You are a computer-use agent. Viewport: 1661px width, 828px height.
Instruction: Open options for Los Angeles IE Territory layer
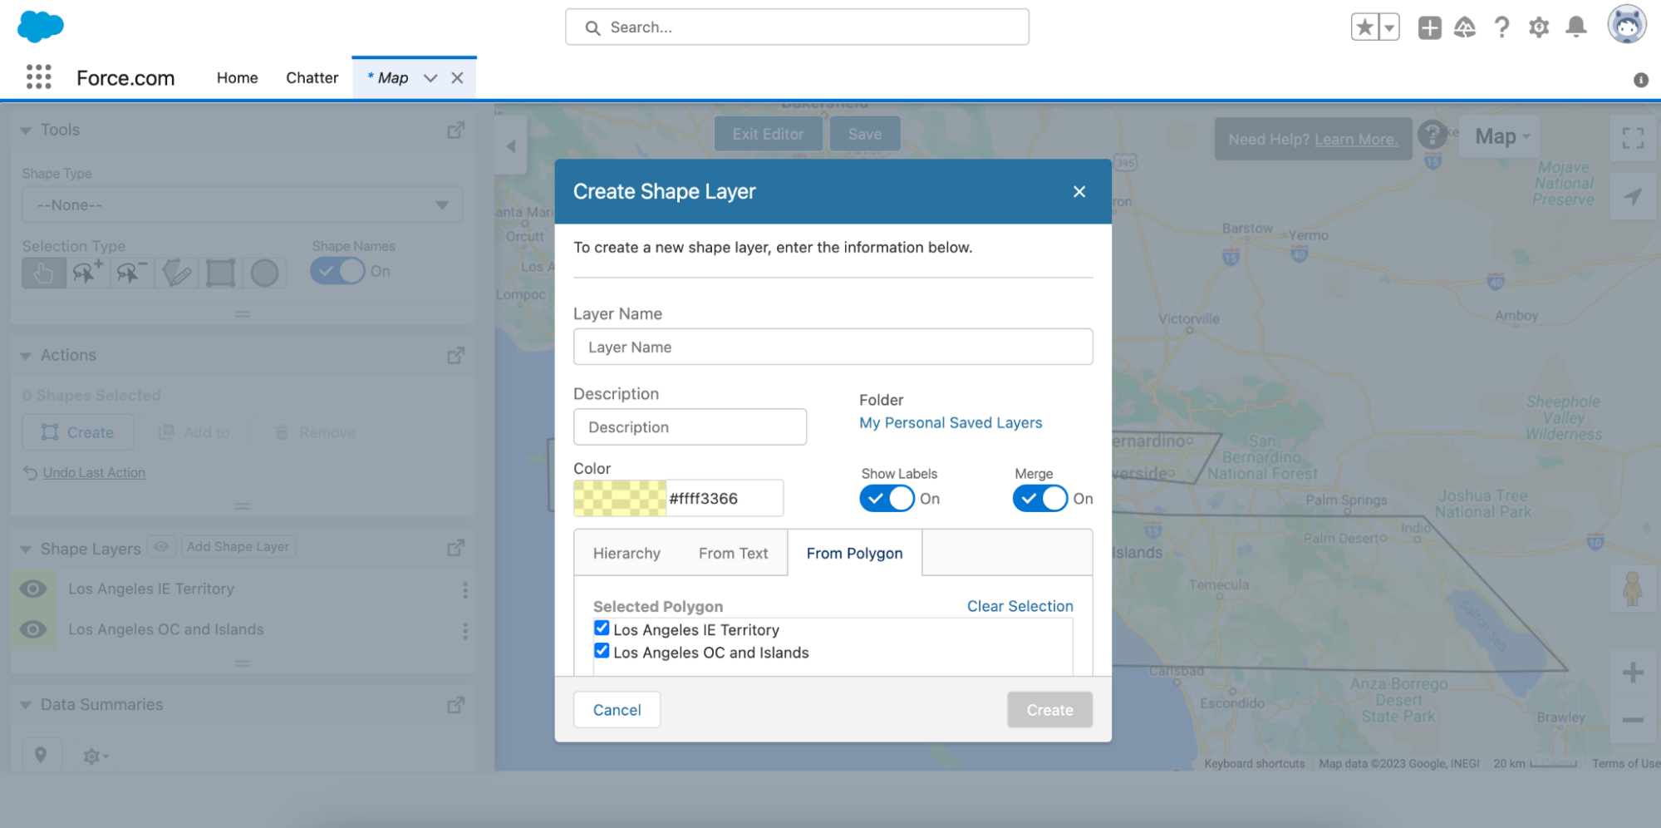click(x=465, y=590)
